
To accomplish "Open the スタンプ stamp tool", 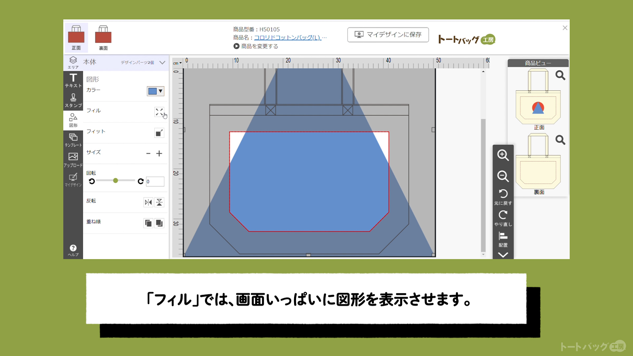I will [73, 101].
